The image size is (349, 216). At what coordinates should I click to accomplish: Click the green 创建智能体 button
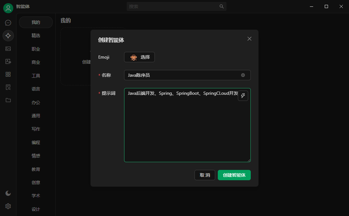[234, 175]
